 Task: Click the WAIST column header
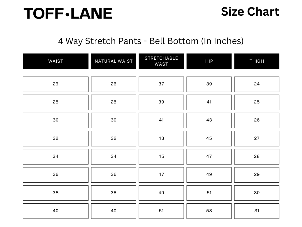click(x=55, y=61)
